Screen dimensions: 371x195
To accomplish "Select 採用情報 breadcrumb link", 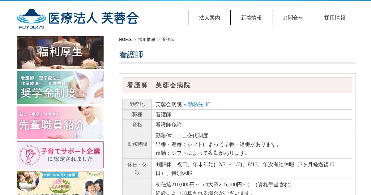I will 147,40.
